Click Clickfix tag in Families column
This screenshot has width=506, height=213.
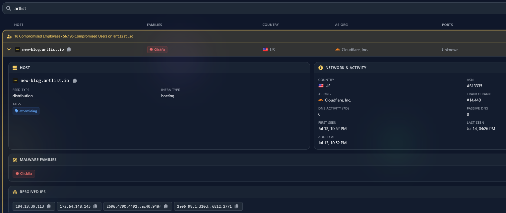click(158, 49)
